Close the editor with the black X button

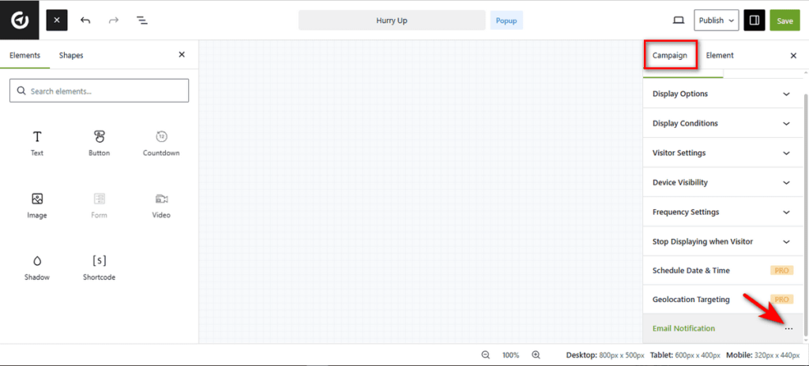tap(57, 21)
